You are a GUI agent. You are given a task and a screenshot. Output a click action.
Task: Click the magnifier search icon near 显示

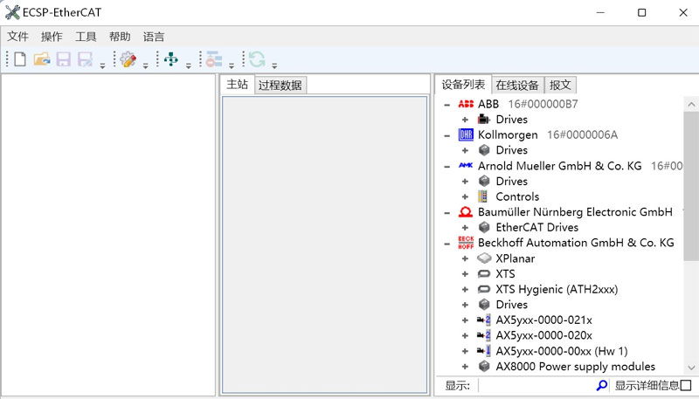point(602,385)
